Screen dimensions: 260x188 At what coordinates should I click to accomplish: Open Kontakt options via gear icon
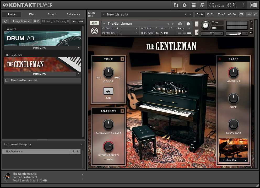tap(185, 5)
